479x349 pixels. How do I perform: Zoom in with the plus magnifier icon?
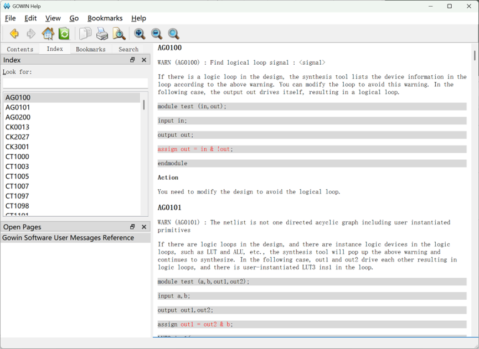coord(140,34)
